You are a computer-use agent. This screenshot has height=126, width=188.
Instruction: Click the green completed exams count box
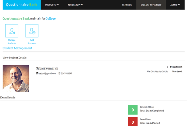click(133, 110)
